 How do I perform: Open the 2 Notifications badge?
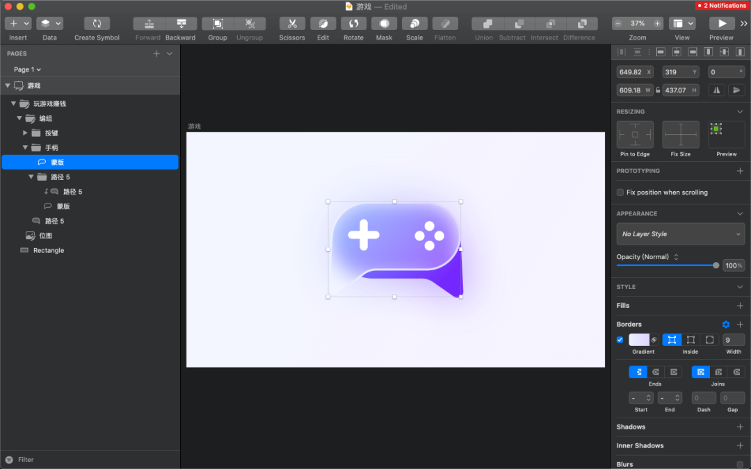point(722,6)
